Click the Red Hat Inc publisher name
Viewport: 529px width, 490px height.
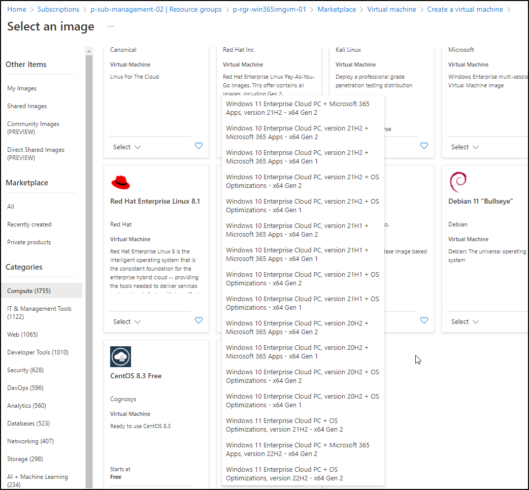[238, 50]
